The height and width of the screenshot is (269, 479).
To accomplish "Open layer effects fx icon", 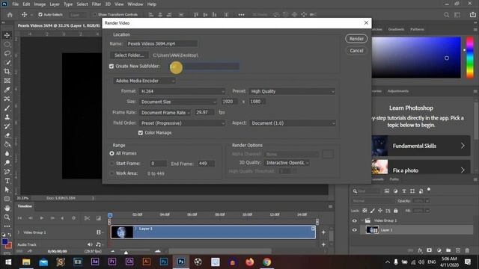I will [420, 250].
